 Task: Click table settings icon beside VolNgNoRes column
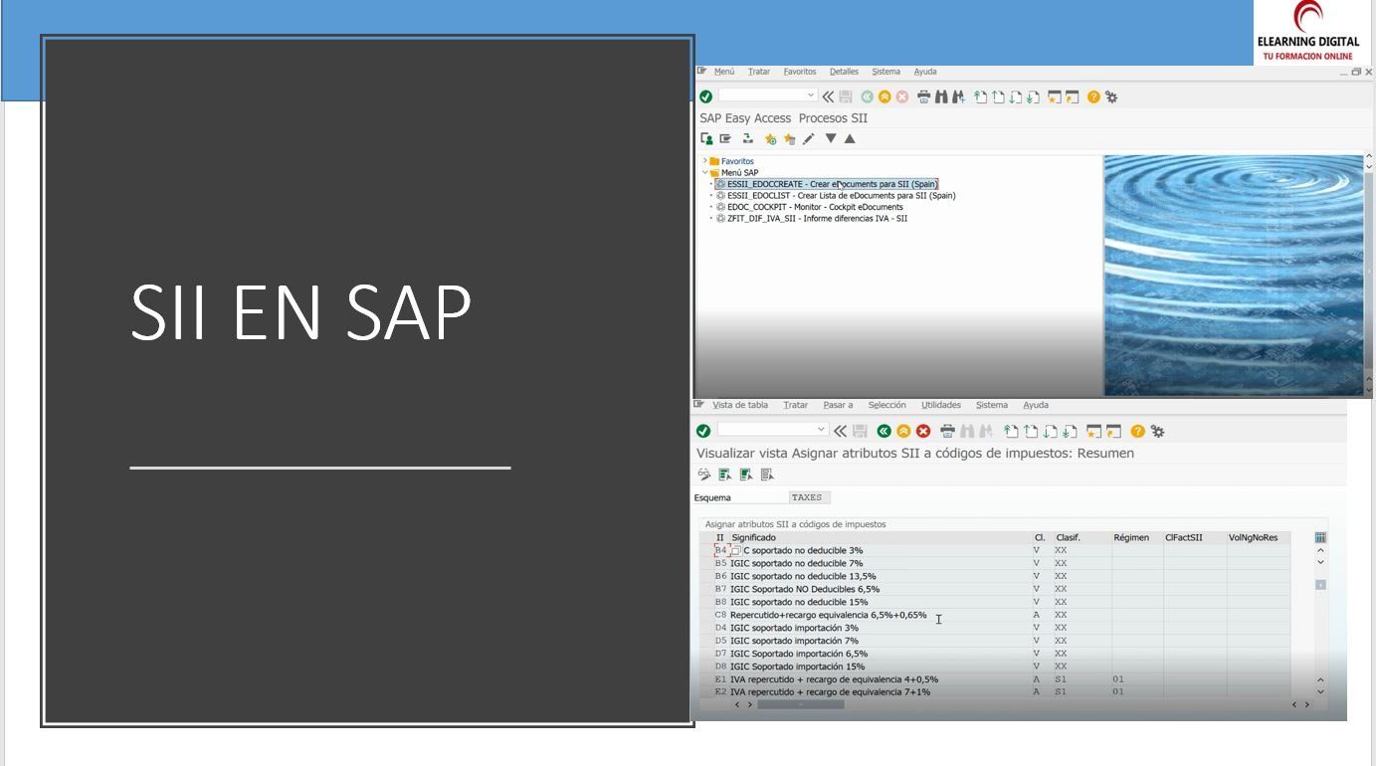[1320, 537]
